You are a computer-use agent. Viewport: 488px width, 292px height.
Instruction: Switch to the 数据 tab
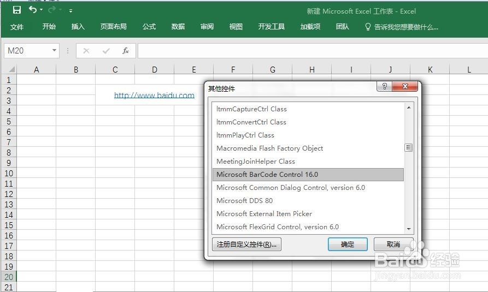pyautogui.click(x=178, y=27)
